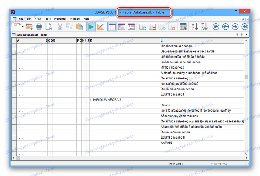Click the New document toolbar icon
This screenshot has height=176, width=260.
point(18,27)
